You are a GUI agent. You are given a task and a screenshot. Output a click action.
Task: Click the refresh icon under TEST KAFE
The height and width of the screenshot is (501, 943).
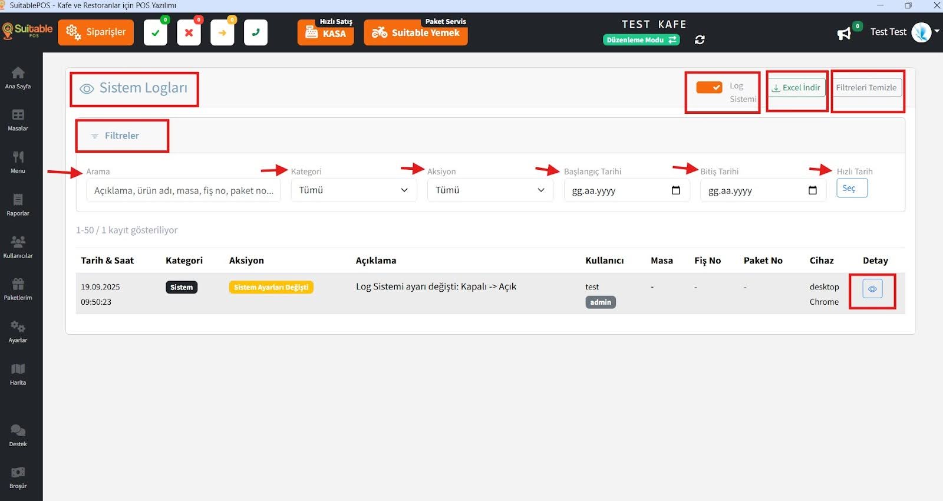(700, 40)
